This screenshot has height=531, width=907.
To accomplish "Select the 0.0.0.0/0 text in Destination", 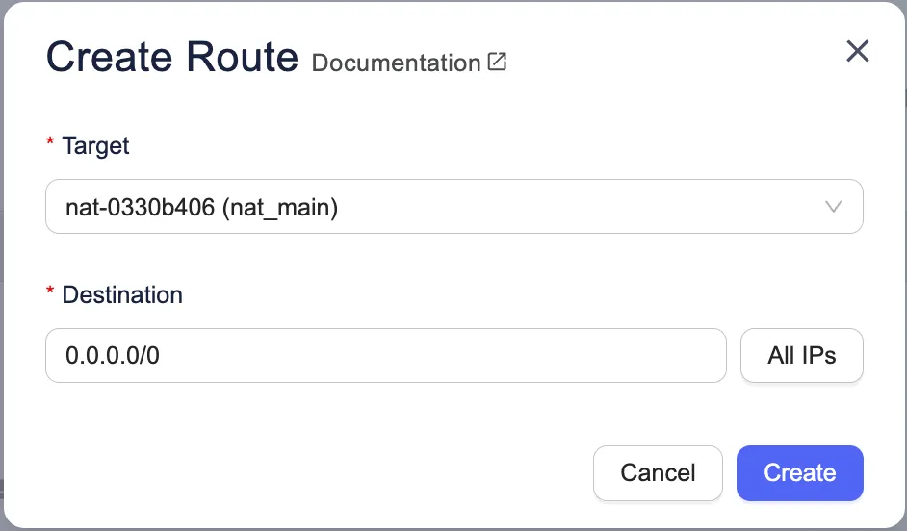I will click(x=113, y=356).
